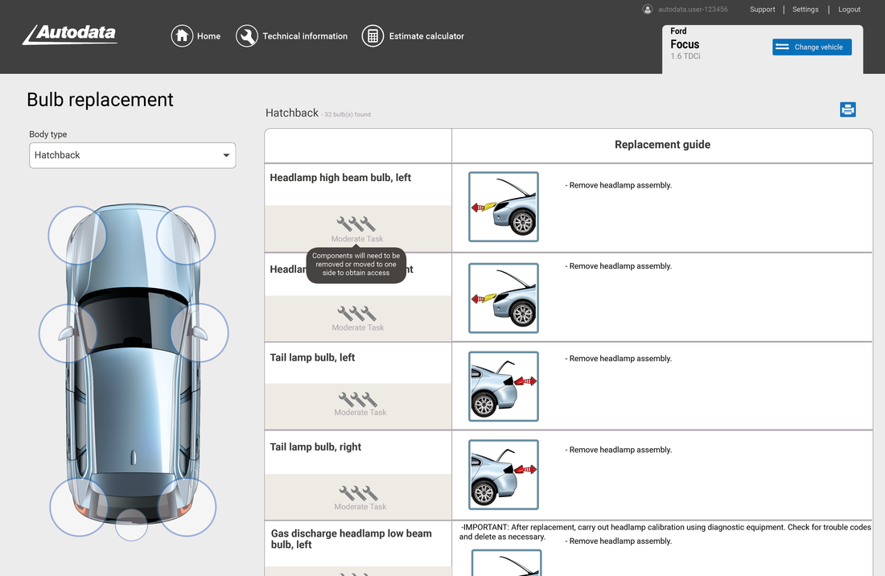This screenshot has width=885, height=576.
Task: Click the Body type dropdown arrow
Action: 226,155
